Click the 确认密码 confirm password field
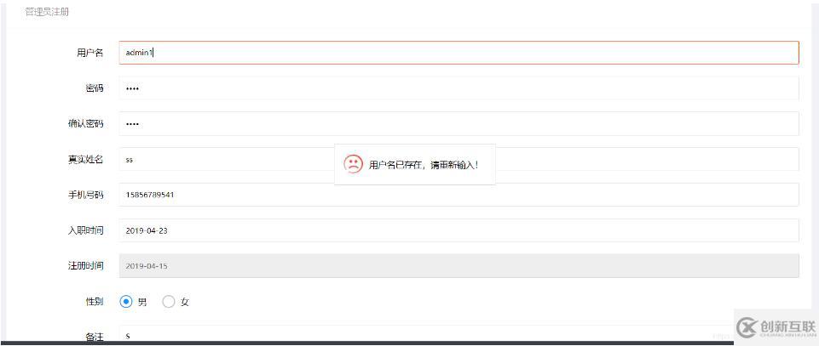Screen dimensions: 819x346 [x=459, y=123]
